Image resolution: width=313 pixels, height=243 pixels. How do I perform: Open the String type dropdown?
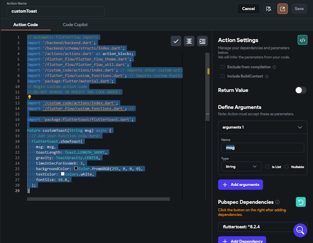[x=241, y=167]
